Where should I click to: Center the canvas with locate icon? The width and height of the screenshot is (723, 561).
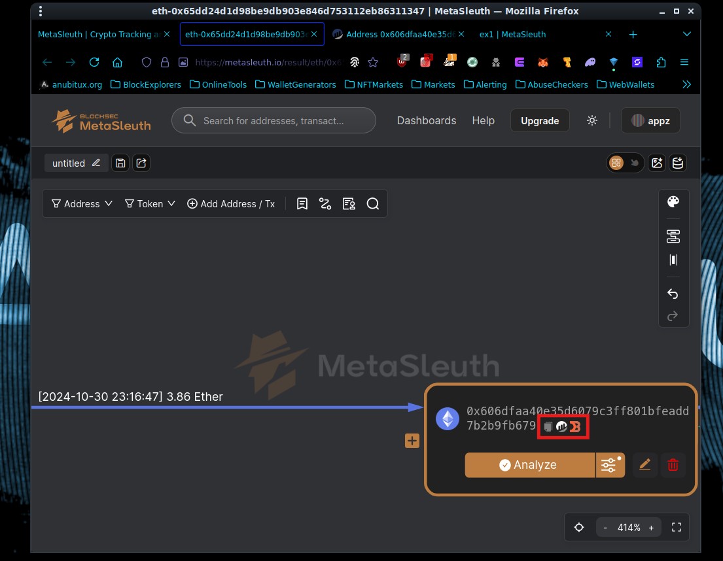click(x=579, y=528)
